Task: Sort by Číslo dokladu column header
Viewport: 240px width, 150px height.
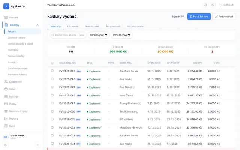Action: click(x=67, y=63)
